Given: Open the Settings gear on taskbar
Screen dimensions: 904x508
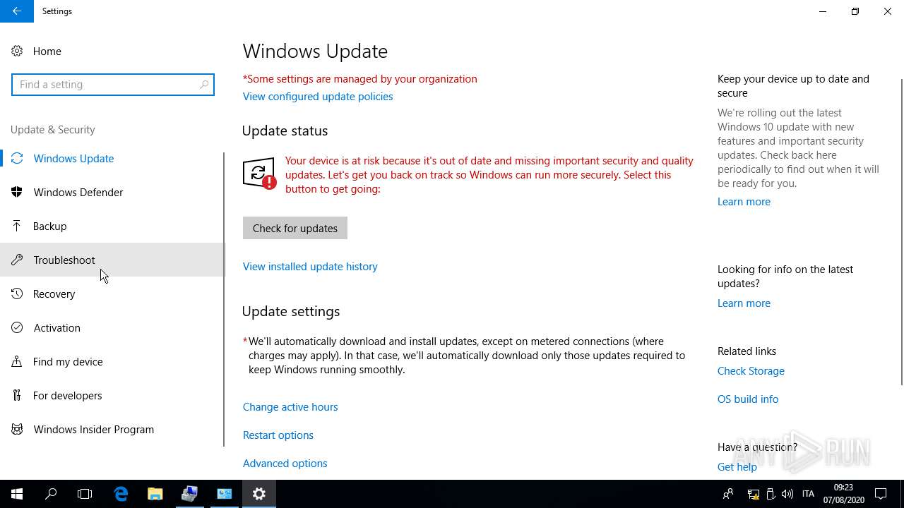Looking at the screenshot, I should 259,494.
